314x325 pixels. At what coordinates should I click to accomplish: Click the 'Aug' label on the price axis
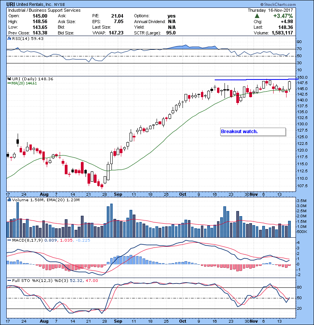click(x=44, y=195)
